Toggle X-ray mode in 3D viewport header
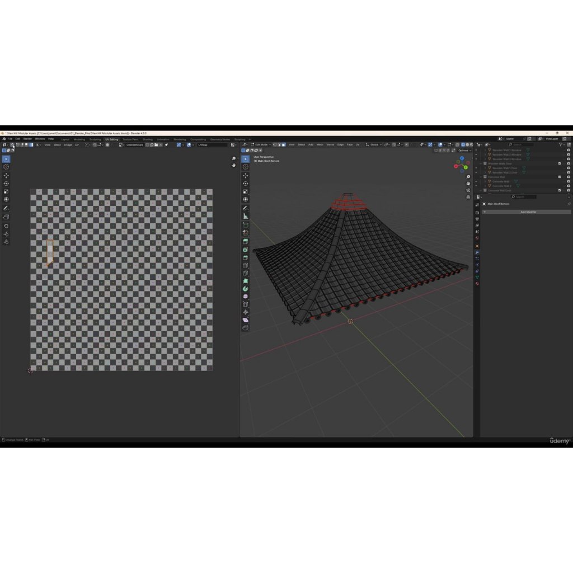The width and height of the screenshot is (573, 573). pyautogui.click(x=457, y=145)
